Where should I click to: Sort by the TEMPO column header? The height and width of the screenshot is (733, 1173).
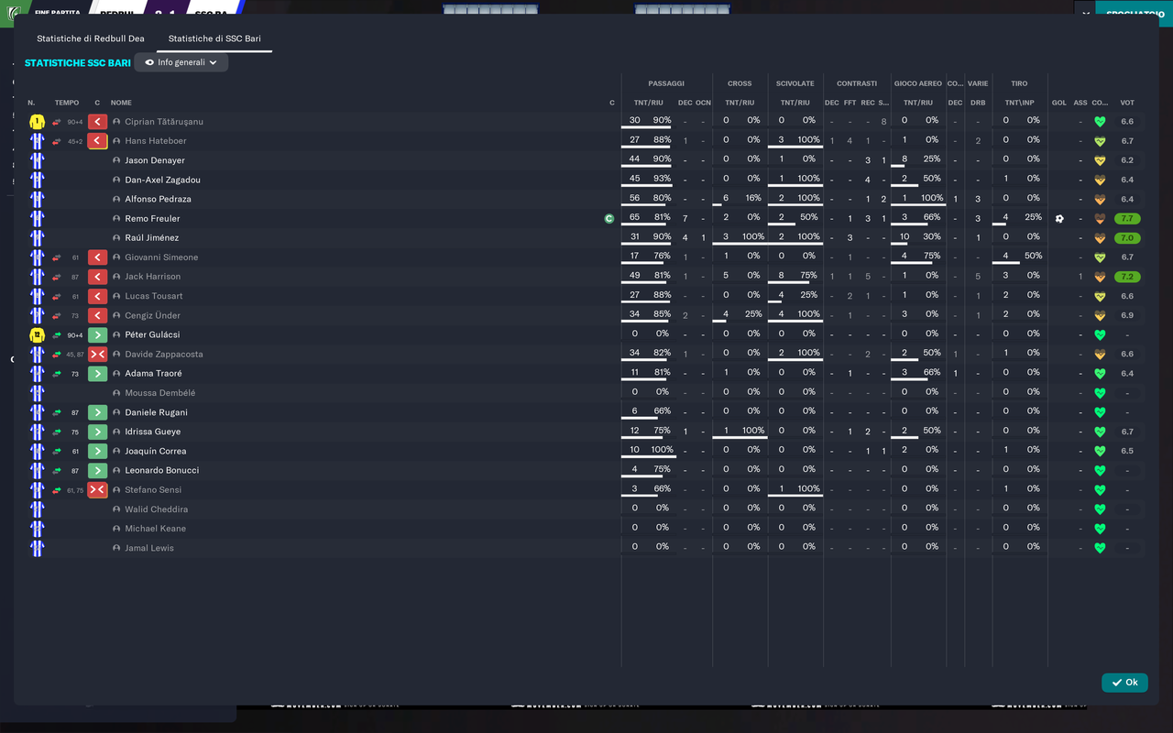coord(67,103)
